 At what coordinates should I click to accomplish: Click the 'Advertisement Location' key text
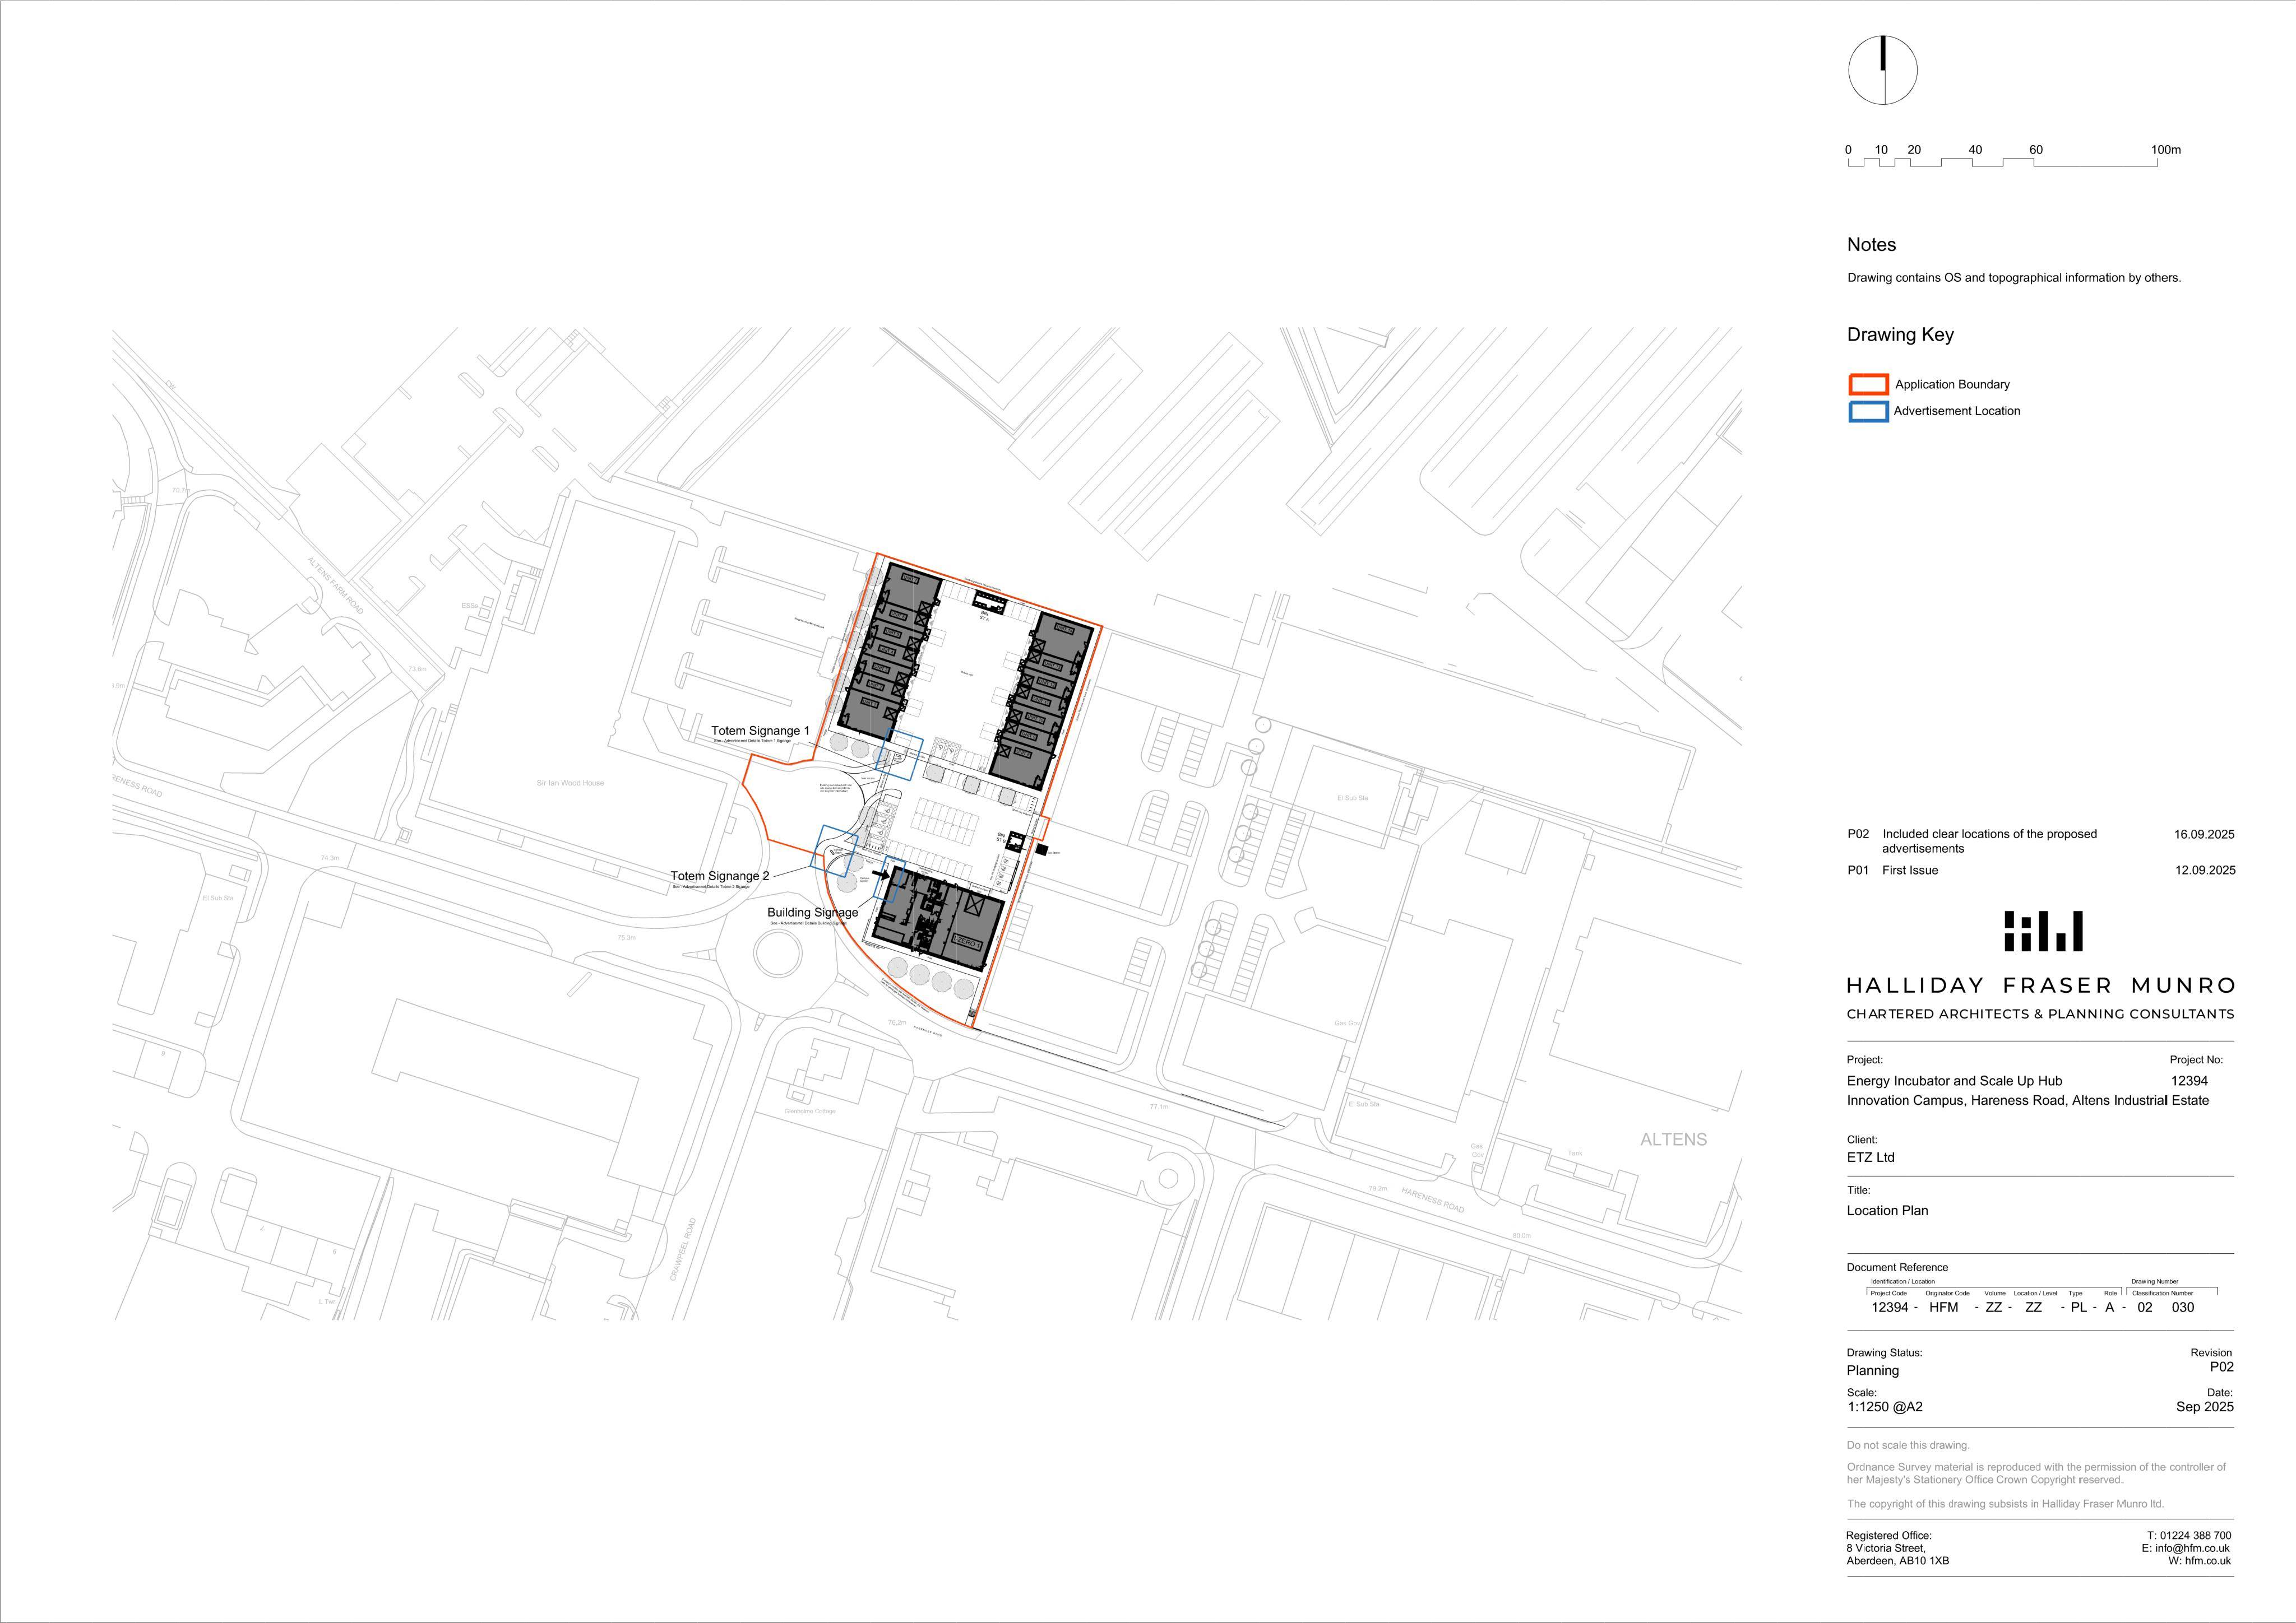[x=1956, y=411]
